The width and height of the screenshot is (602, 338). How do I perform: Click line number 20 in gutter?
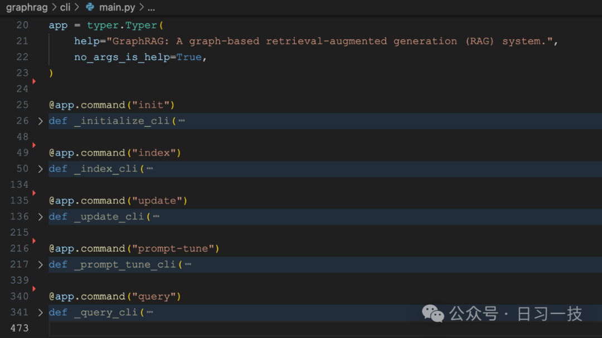pyautogui.click(x=22, y=25)
